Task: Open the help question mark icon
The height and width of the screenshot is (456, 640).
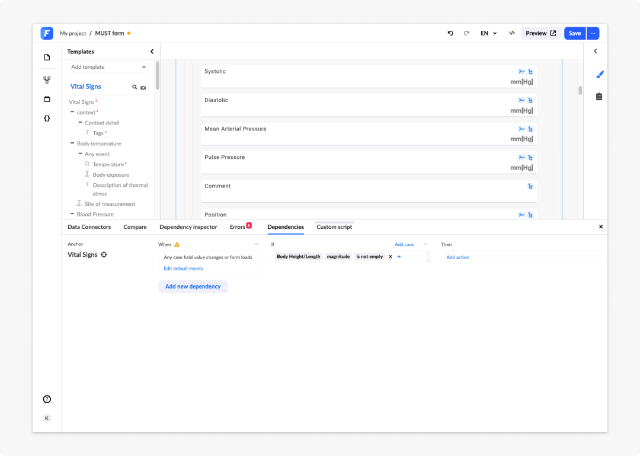Action: (x=47, y=399)
